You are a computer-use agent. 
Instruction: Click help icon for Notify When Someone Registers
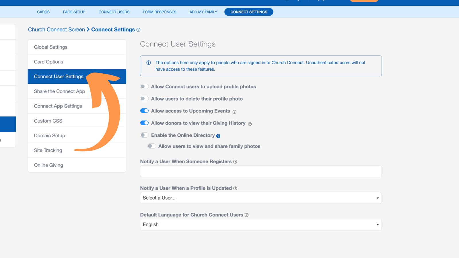235,162
